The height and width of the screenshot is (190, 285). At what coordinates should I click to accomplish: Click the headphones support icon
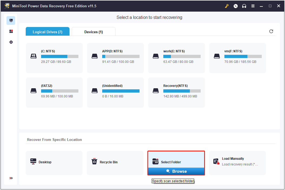point(244,6)
